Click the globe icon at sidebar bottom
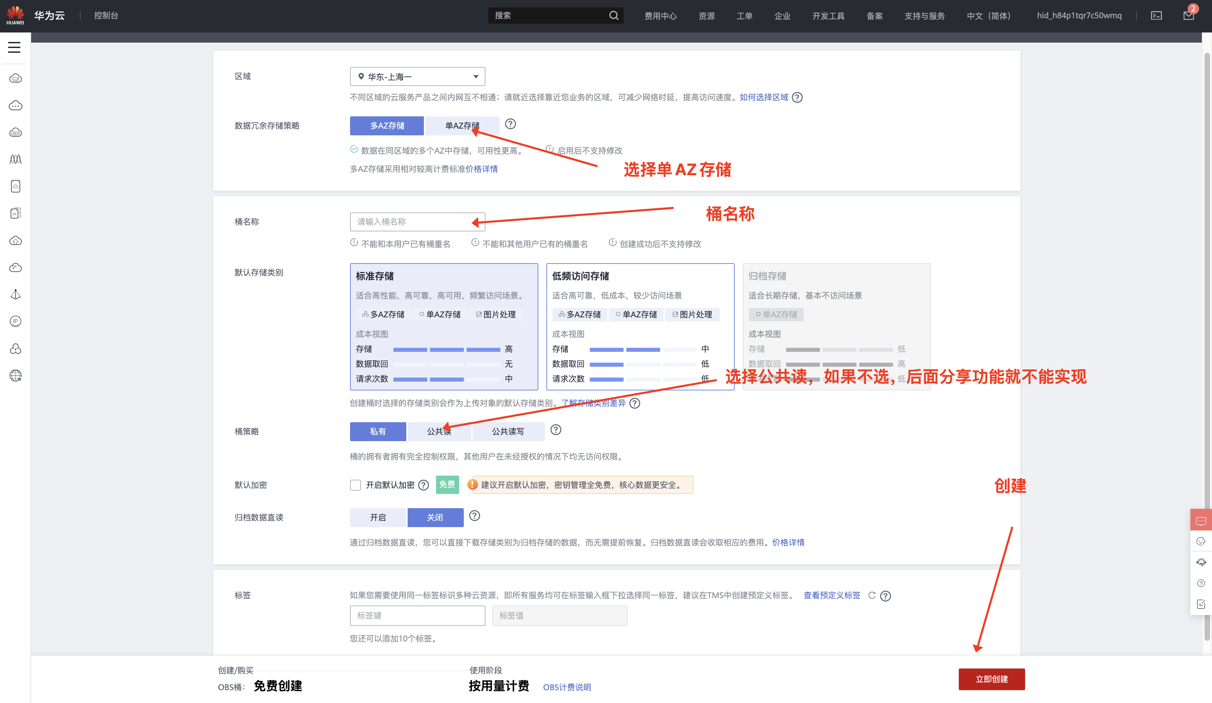Screen dimensions: 1212x703 point(15,375)
